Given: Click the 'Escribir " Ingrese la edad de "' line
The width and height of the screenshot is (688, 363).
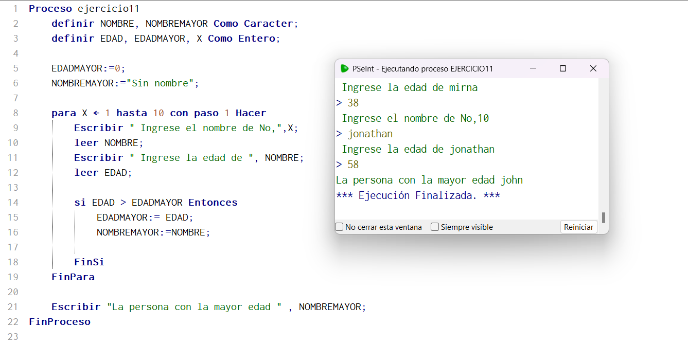Looking at the screenshot, I should pos(189,158).
